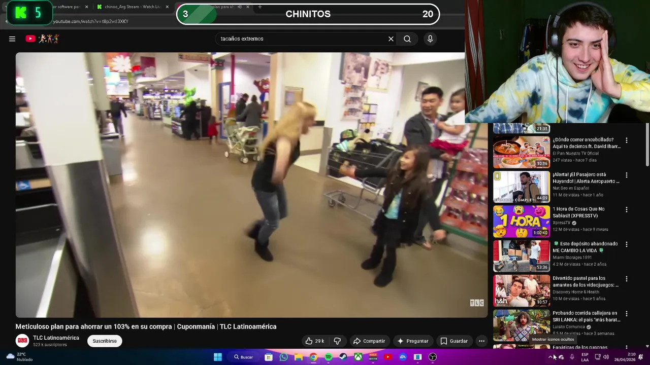This screenshot has width=650, height=365.
Task: Switch to Chrome in the taskbar
Action: click(x=313, y=357)
